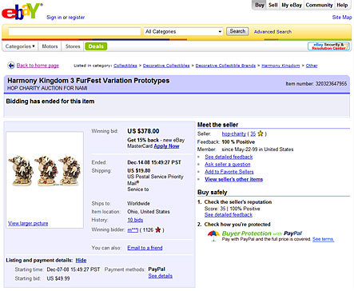The height and width of the screenshot is (291, 354).
Task: Click the Buyer Protection umbrella icon
Action: click(x=213, y=236)
